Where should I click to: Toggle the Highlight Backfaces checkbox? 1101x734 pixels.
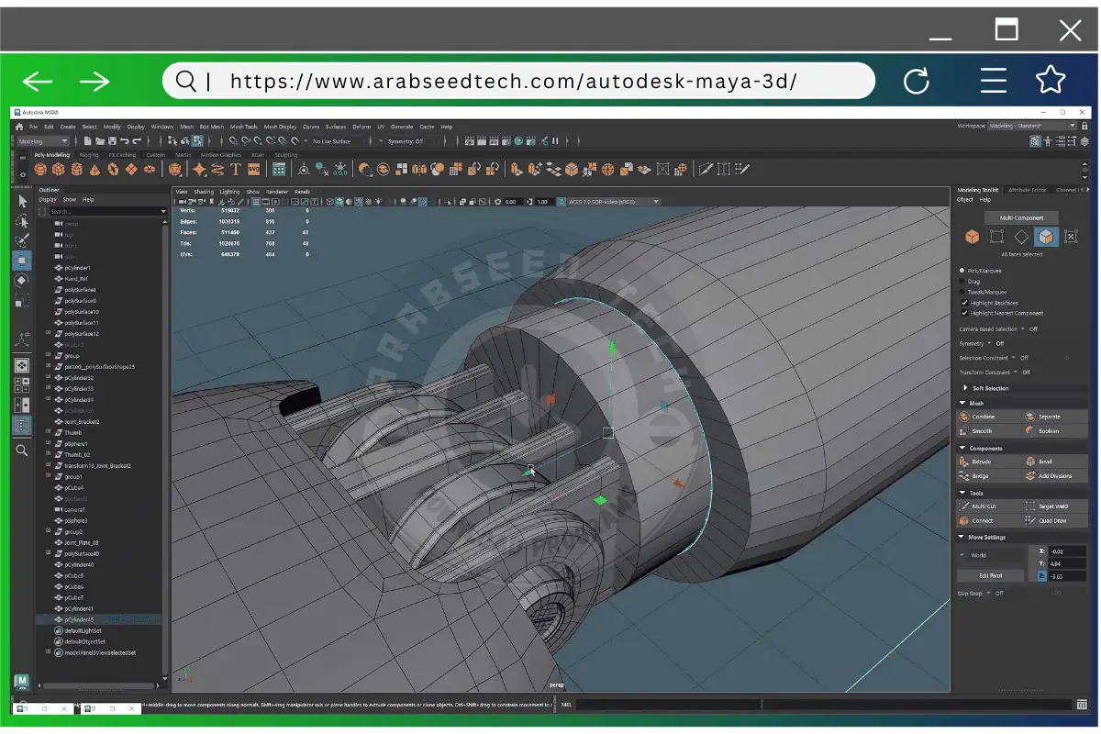tap(963, 303)
